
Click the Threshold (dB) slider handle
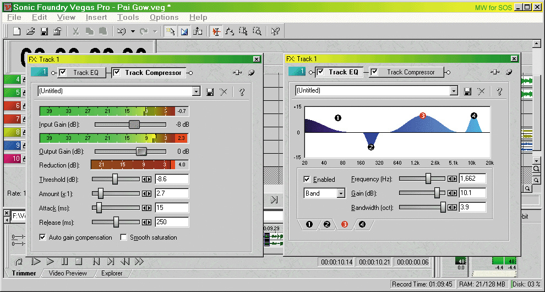point(115,179)
